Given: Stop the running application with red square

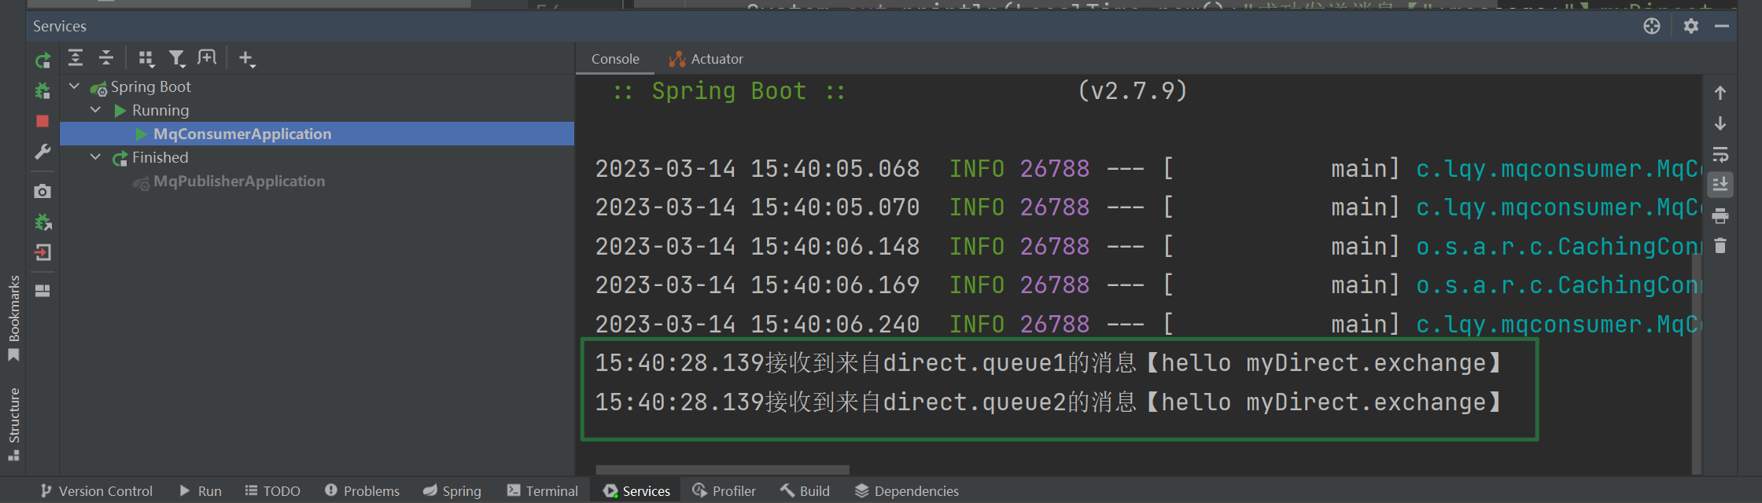Looking at the screenshot, I should point(42,121).
